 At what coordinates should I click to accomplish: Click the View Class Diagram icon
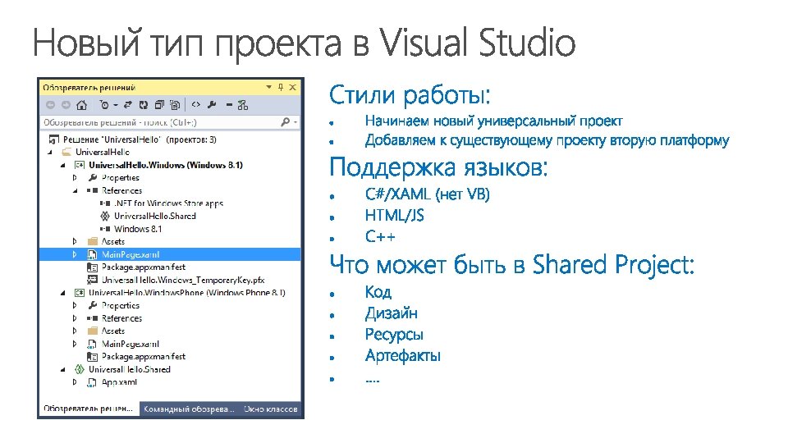[x=243, y=105]
